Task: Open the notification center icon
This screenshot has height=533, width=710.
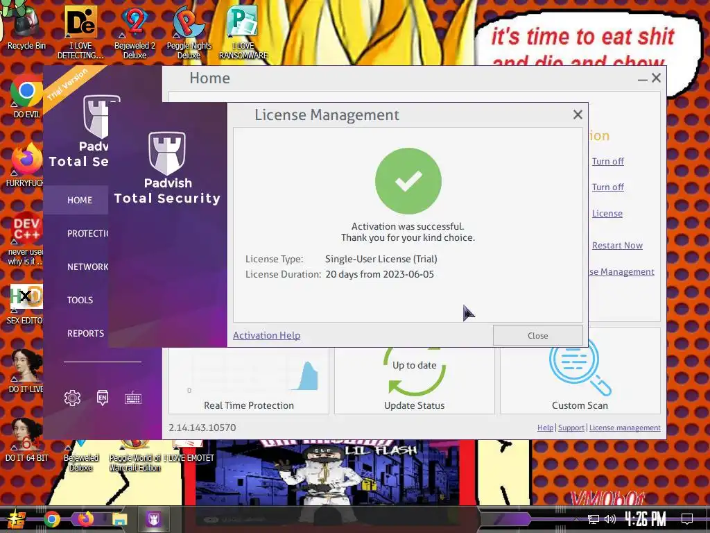Action: 687,518
